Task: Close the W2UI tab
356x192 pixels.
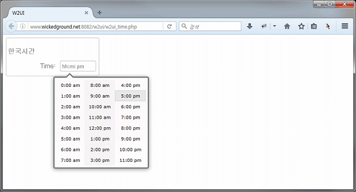Action: click(86, 13)
